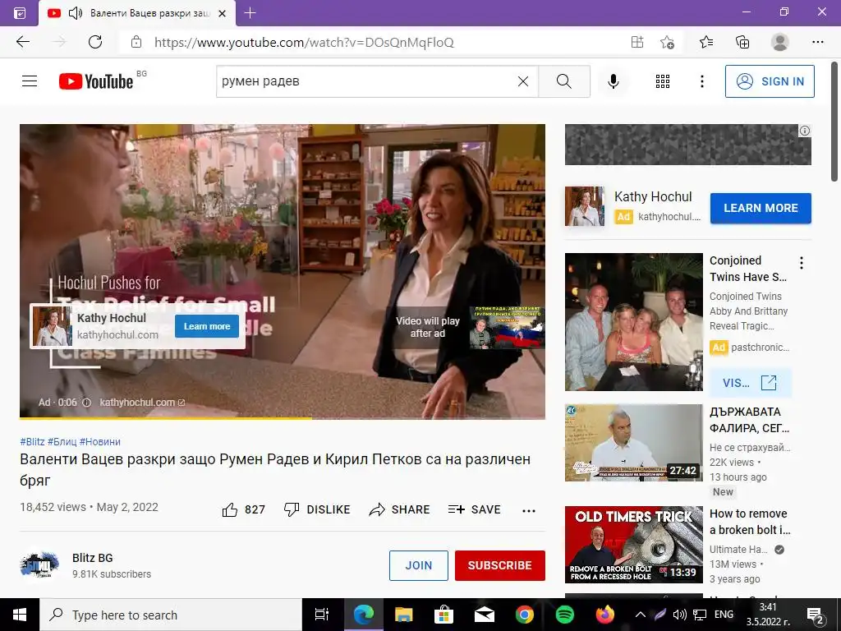This screenshot has height=631, width=841.
Task: Click the SHARE arrow button
Action: coord(399,509)
